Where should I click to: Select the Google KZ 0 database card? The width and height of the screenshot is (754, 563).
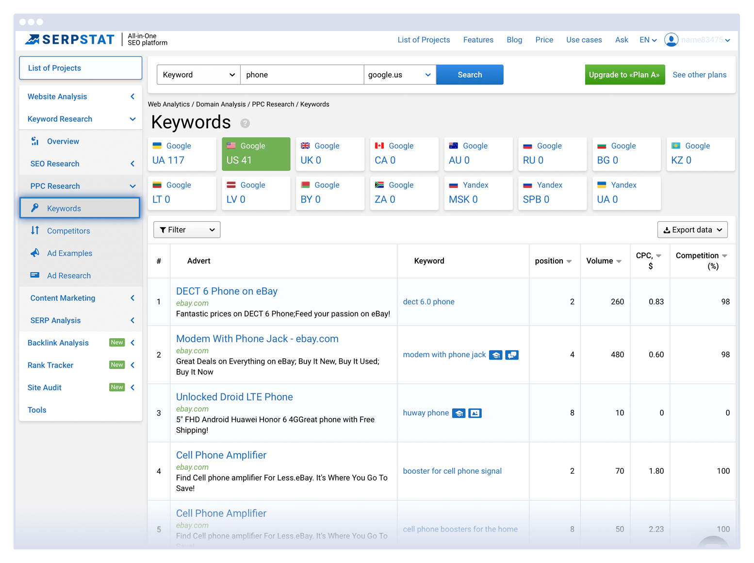pyautogui.click(x=701, y=154)
